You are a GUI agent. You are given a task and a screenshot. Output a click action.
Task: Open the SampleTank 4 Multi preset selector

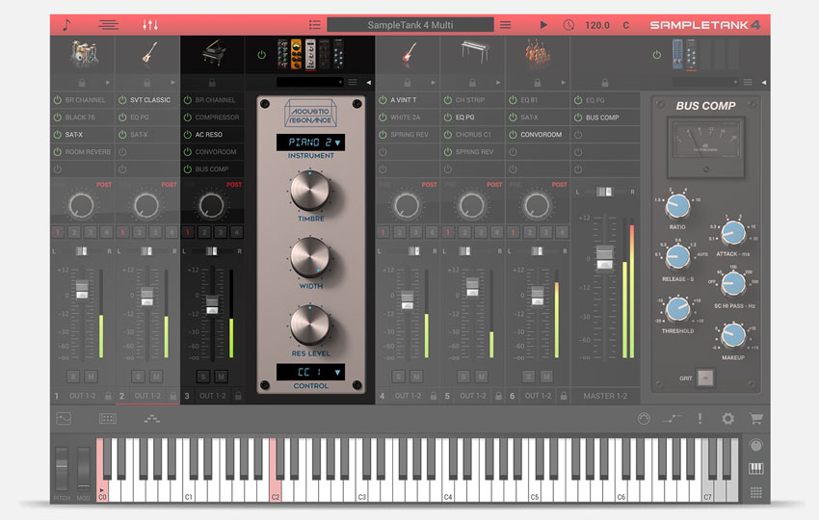(x=409, y=25)
